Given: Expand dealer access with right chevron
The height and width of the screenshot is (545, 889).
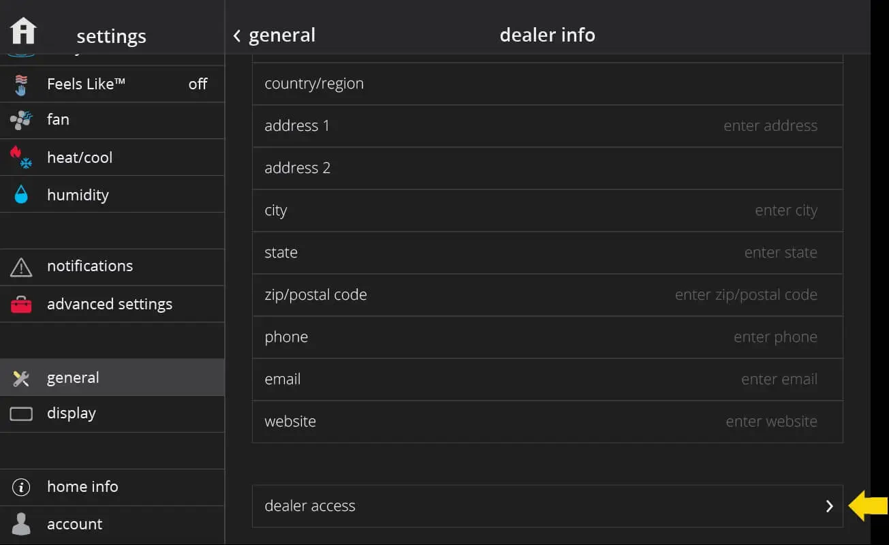Looking at the screenshot, I should 829,506.
